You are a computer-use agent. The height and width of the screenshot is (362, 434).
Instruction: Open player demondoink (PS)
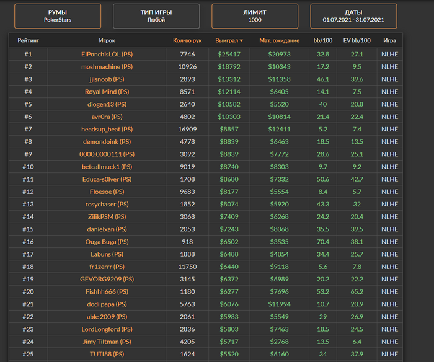pos(107,142)
